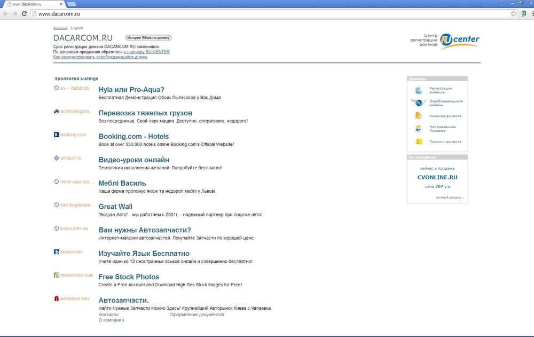The image size is (534, 337).
Task: Click the booking.com domain text
Action: coord(73,135)
